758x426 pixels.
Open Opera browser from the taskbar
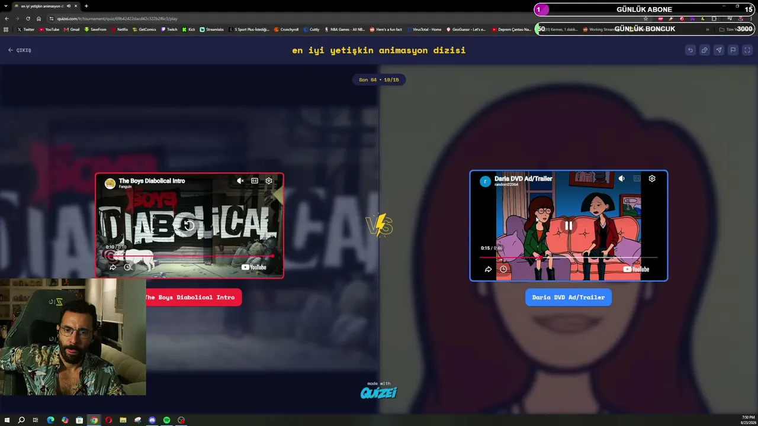tap(108, 420)
